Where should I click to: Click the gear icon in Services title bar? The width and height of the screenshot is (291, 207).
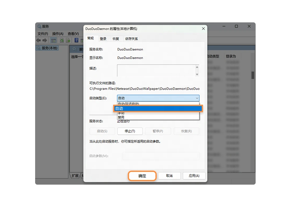[39, 26]
